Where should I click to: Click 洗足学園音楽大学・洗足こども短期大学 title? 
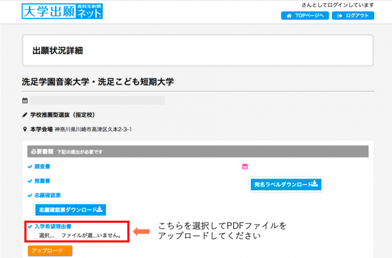coord(98,82)
